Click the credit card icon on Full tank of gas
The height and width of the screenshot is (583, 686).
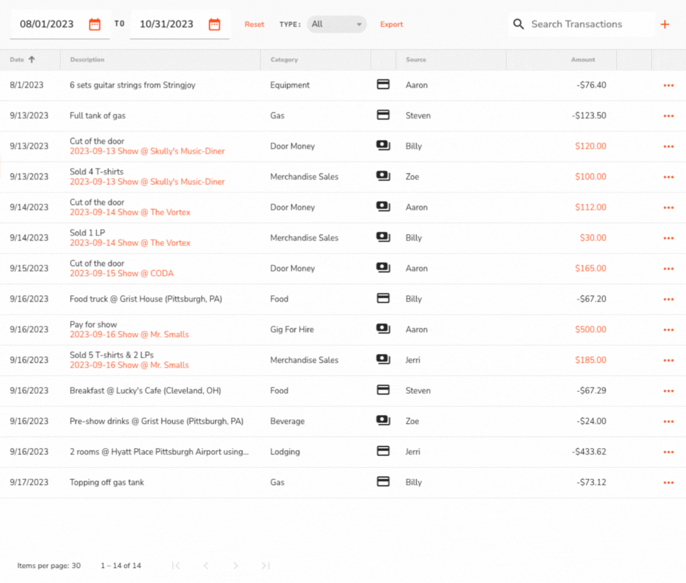pos(383,115)
